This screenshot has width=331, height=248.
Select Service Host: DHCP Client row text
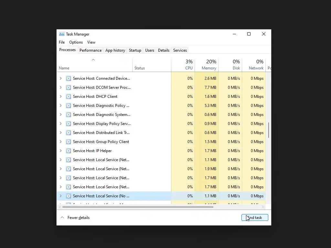[x=95, y=97]
